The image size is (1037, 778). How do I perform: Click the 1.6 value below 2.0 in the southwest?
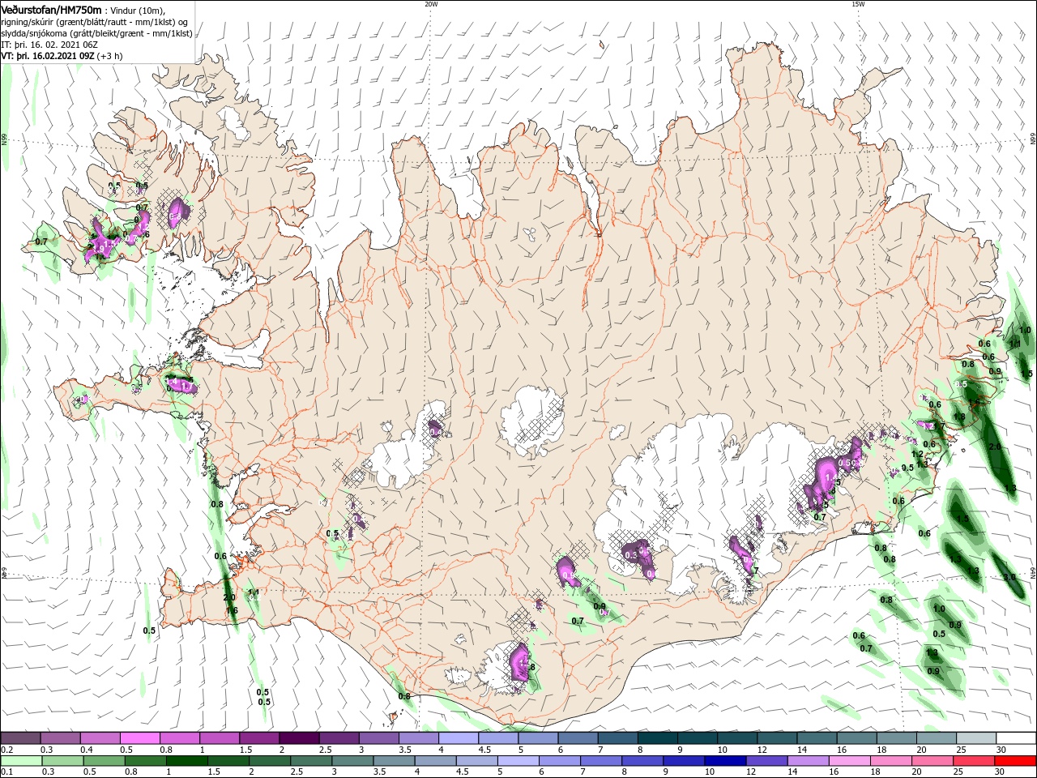point(232,610)
